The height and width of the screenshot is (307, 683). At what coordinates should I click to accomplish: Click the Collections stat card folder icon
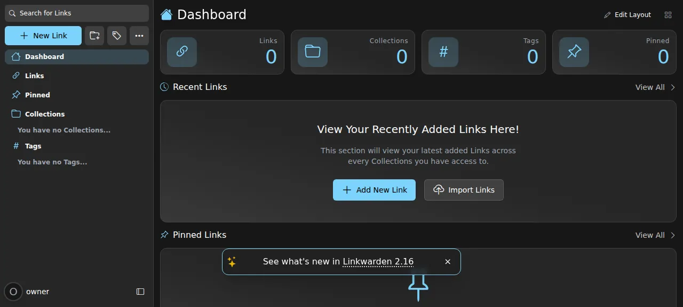click(x=313, y=52)
